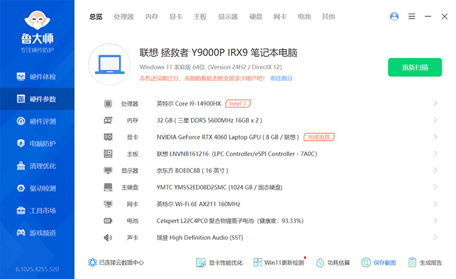Open the 硬件评测 gauge icon
456x279 pixels.
[x=21, y=121]
